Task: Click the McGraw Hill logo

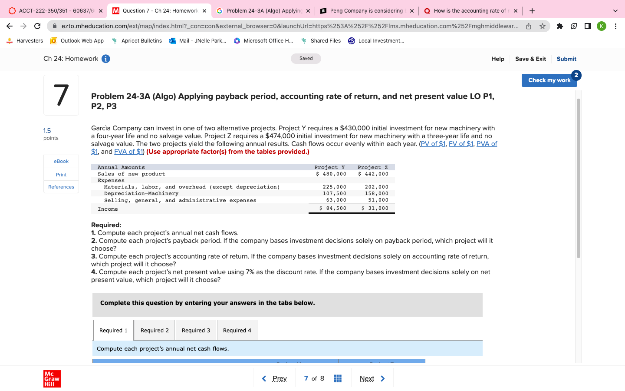Action: pyautogui.click(x=52, y=378)
